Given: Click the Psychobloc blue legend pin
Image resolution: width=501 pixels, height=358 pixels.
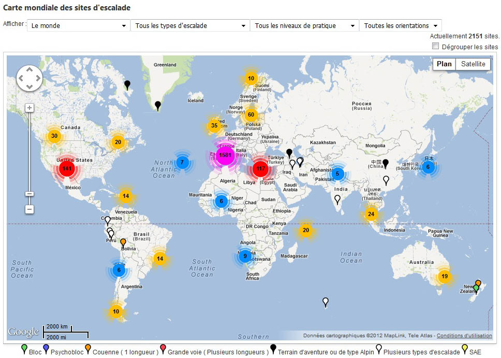Looking at the screenshot, I should pyautogui.click(x=46, y=349).
